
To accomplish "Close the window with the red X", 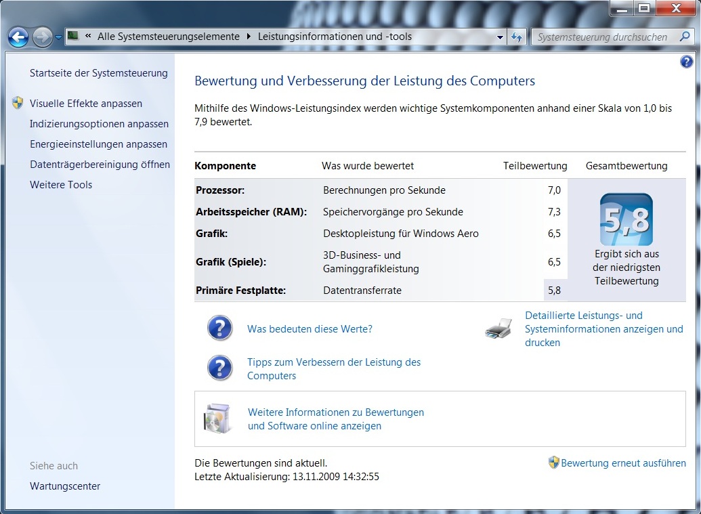I will coord(675,9).
